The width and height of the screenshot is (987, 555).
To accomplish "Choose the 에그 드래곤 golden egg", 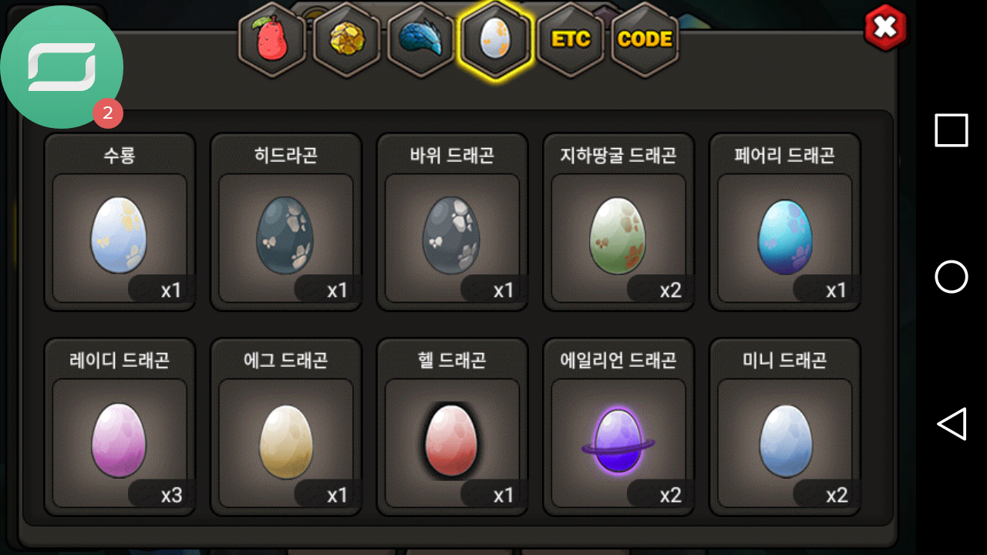I will [286, 427].
